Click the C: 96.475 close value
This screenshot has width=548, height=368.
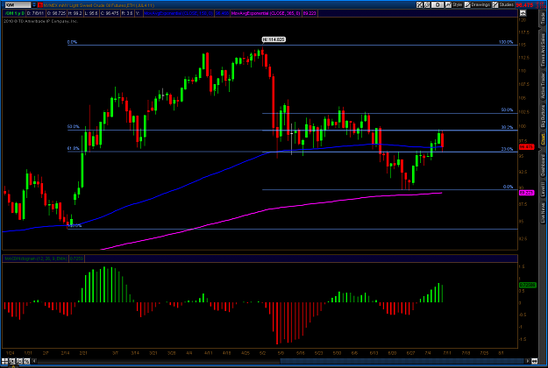[110, 13]
